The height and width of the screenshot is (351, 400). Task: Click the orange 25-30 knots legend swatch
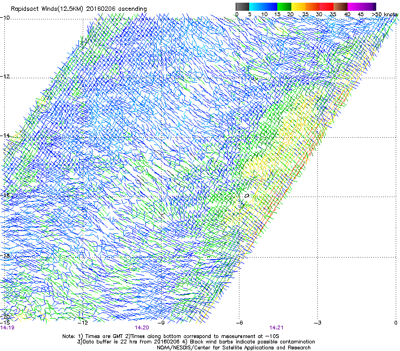coord(312,6)
